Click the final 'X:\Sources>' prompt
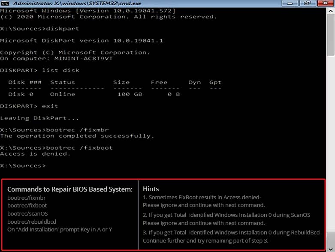335x252 pixels. [x=23, y=165]
